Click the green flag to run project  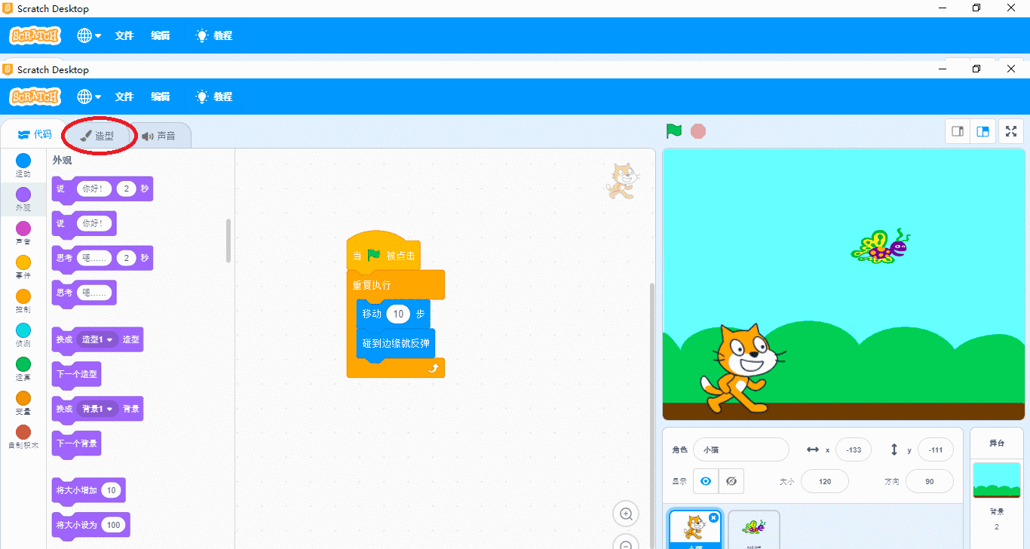[674, 131]
